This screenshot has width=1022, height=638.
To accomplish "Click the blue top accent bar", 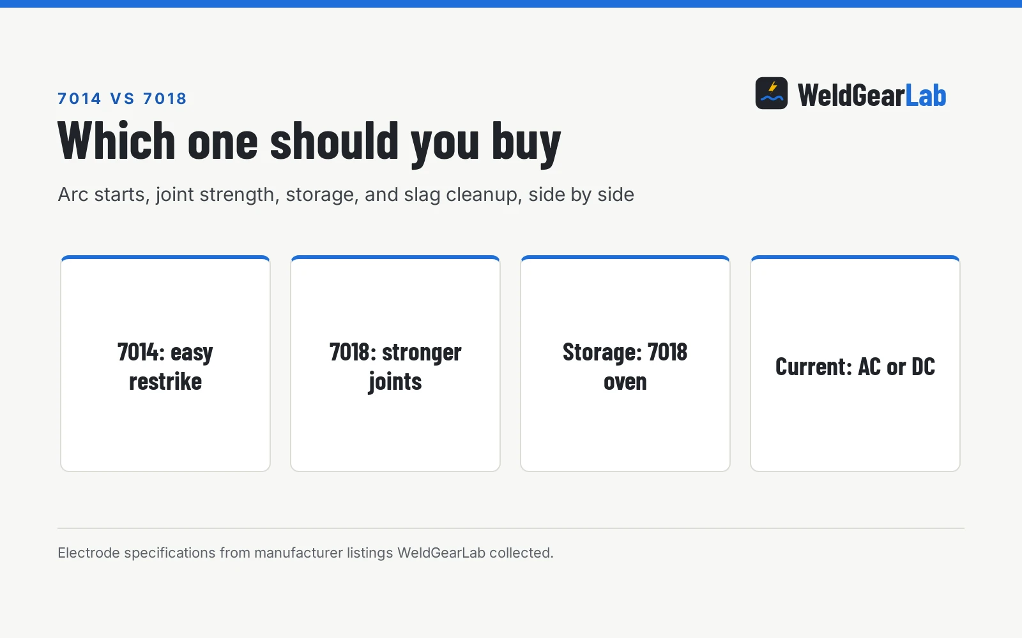I will pos(511,4).
